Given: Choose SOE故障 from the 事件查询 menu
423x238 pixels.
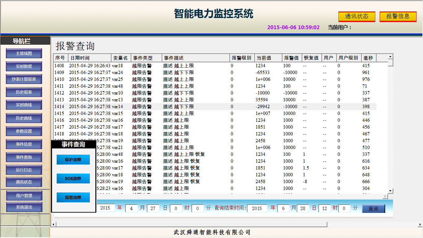Looking at the screenshot, I should tap(73, 178).
